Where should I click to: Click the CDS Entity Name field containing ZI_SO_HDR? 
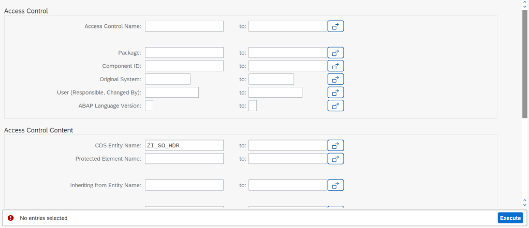click(x=184, y=145)
